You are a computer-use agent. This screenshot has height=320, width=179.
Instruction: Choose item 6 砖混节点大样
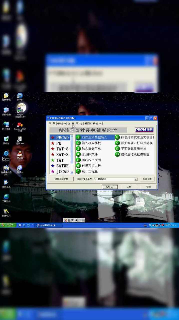89,166
